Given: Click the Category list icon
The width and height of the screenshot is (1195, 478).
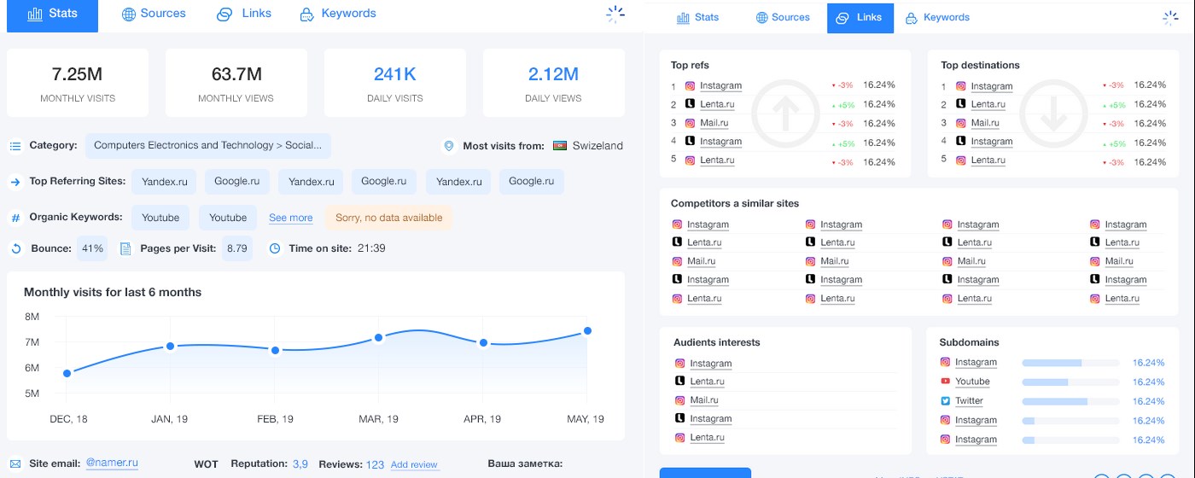Looking at the screenshot, I should [x=15, y=146].
